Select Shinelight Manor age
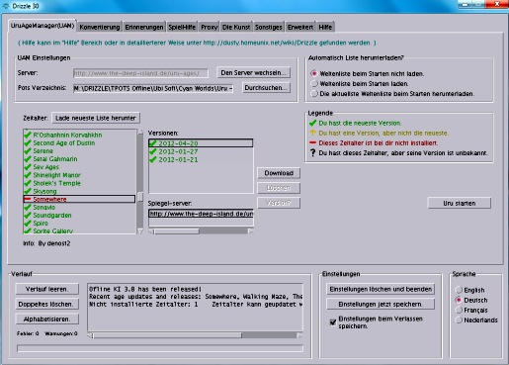This screenshot has width=509, height=365. pos(79,175)
